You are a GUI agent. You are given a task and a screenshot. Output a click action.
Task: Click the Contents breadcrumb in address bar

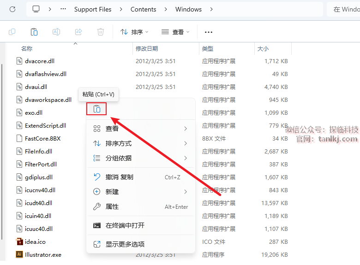pyautogui.click(x=143, y=9)
